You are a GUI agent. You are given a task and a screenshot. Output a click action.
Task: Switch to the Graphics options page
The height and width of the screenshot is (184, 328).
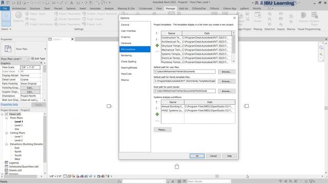[126, 37]
